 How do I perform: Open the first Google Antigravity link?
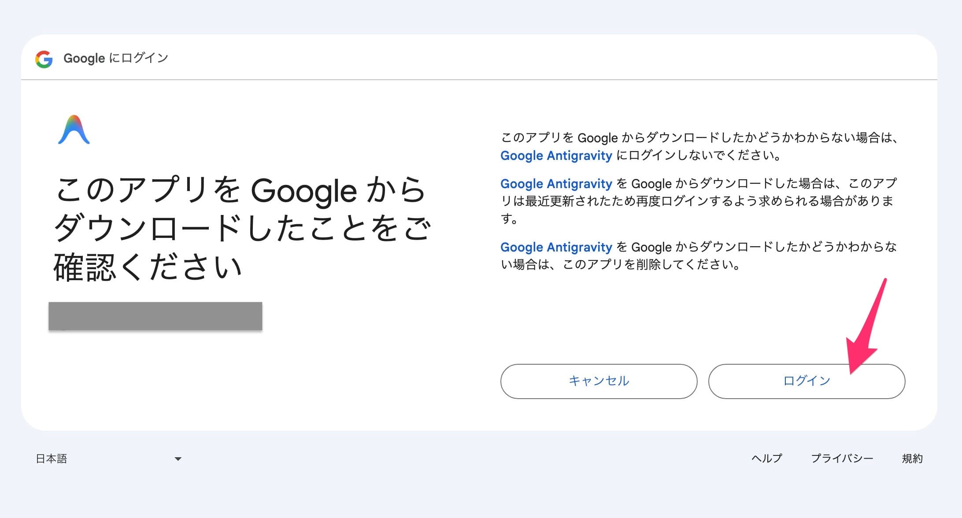556,155
